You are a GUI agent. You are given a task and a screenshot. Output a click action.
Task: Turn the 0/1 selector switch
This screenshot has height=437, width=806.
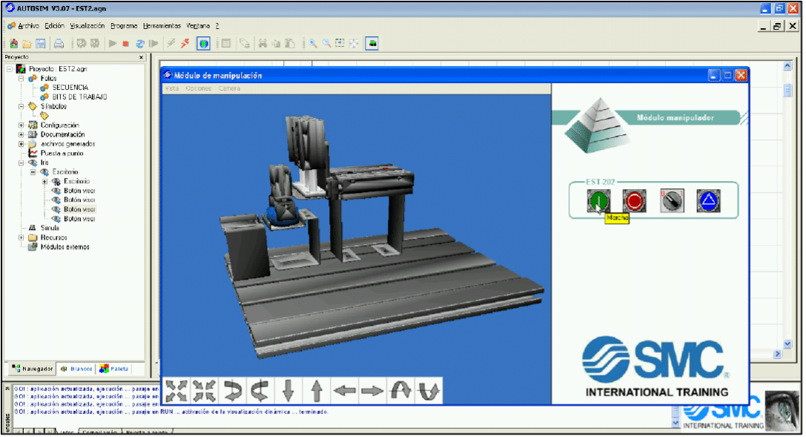click(672, 200)
